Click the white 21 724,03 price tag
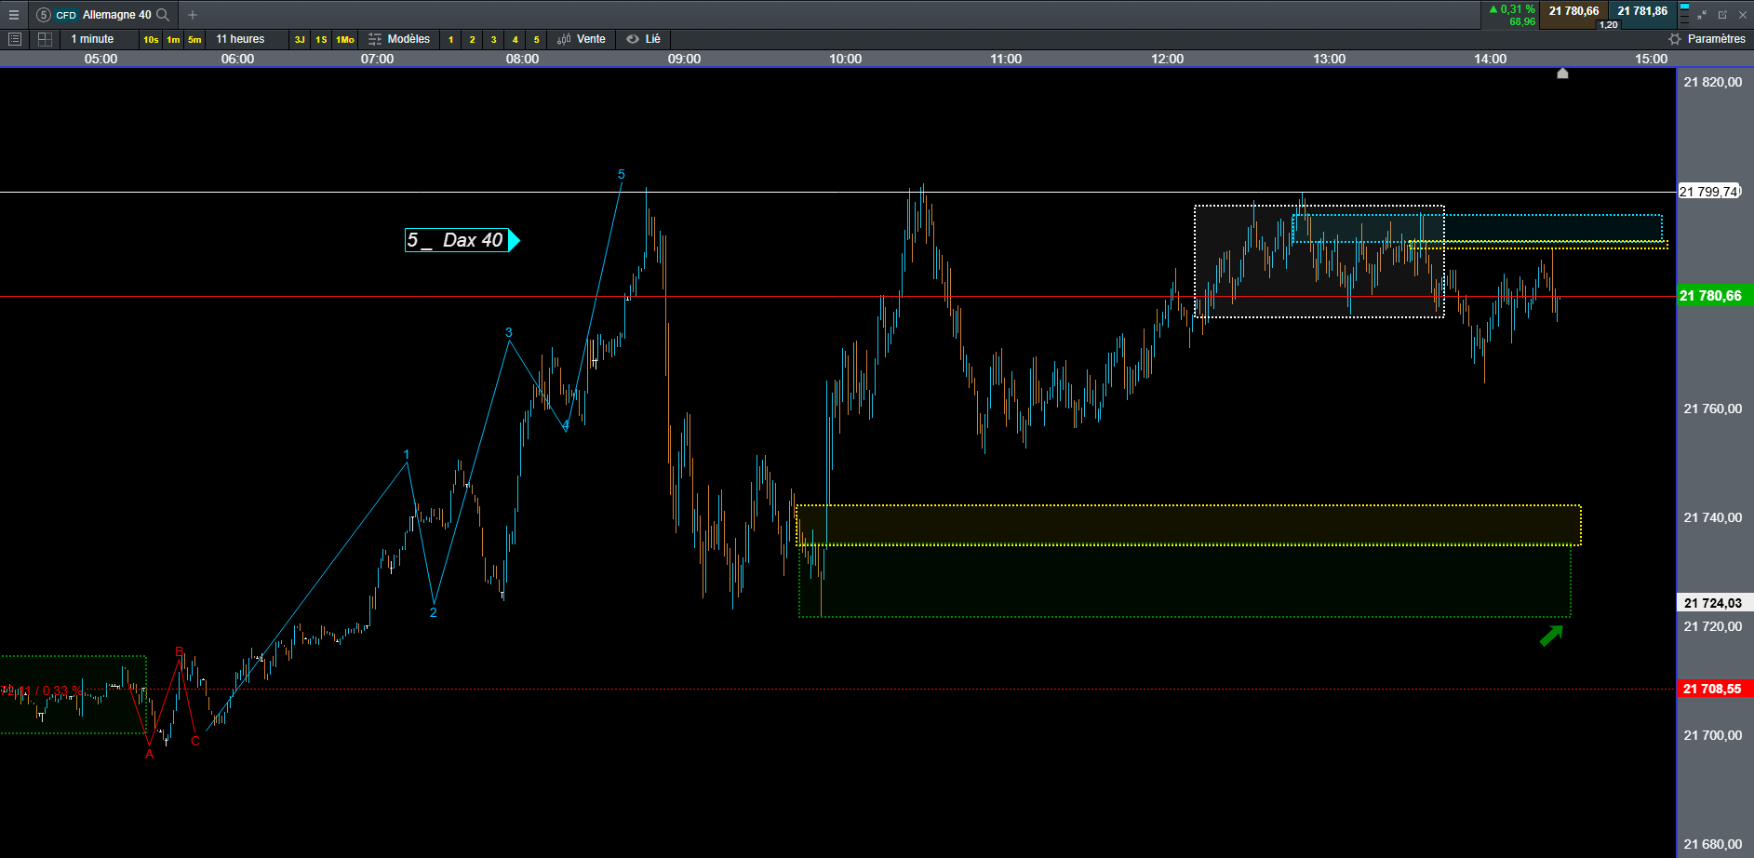The height and width of the screenshot is (858, 1754). tap(1715, 603)
